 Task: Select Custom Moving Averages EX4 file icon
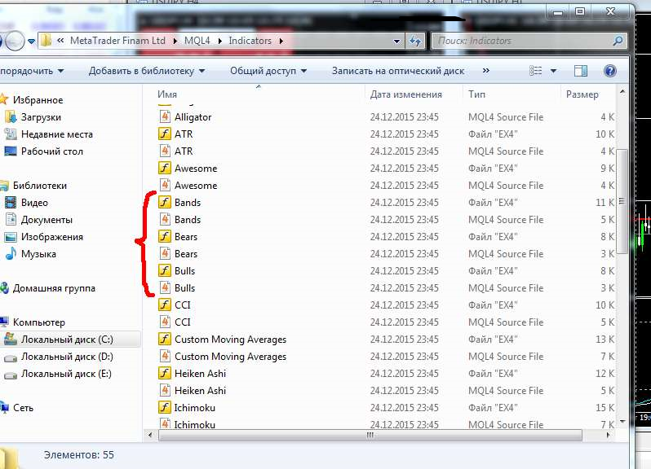165,339
